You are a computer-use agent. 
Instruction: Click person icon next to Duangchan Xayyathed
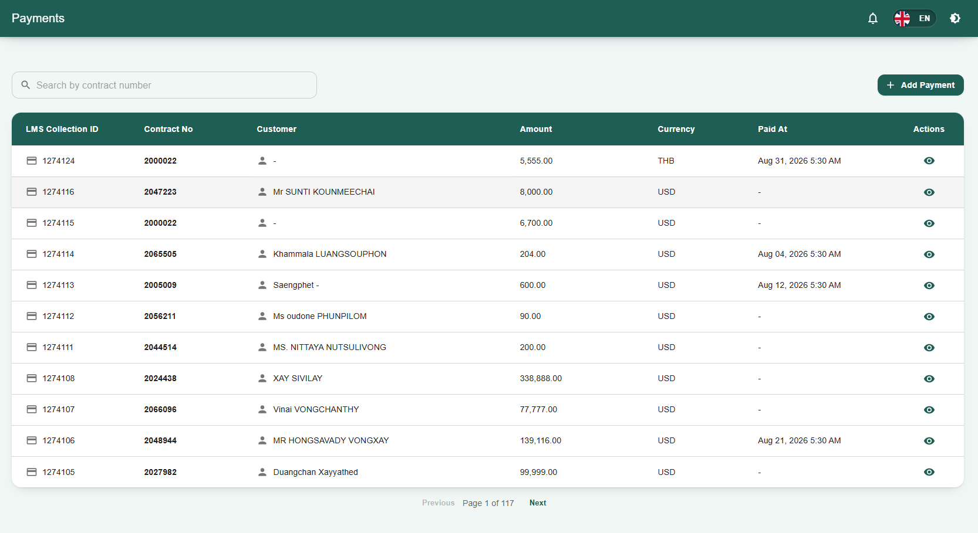click(x=262, y=472)
